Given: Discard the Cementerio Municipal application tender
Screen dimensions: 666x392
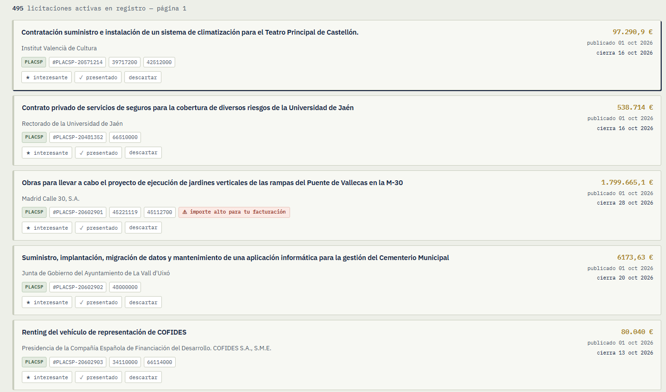Looking at the screenshot, I should pyautogui.click(x=143, y=302).
